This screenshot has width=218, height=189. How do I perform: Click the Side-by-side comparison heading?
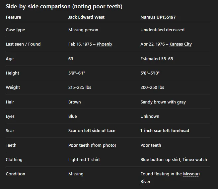click(64, 7)
